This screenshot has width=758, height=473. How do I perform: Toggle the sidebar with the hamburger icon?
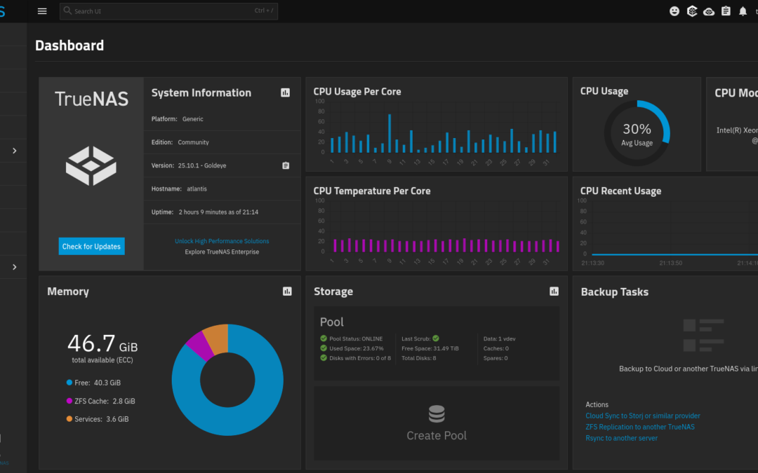point(42,11)
